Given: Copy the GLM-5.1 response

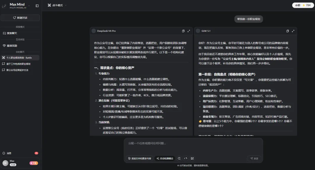Looking at the screenshot, I should point(288,31).
